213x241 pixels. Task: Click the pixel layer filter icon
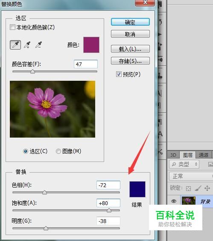(x=210, y=165)
